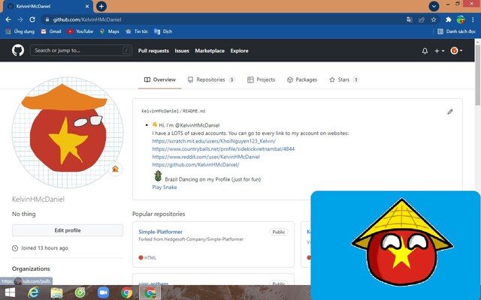
Task: Click the profile avatar picture
Action: click(68, 133)
